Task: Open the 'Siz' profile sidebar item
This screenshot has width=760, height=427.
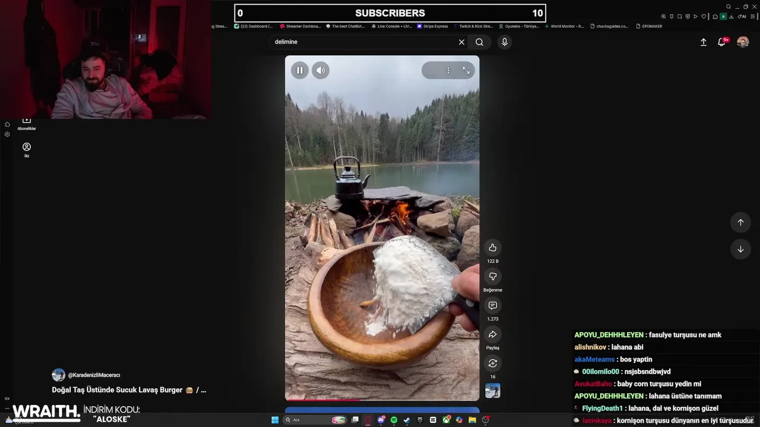Action: (27, 150)
